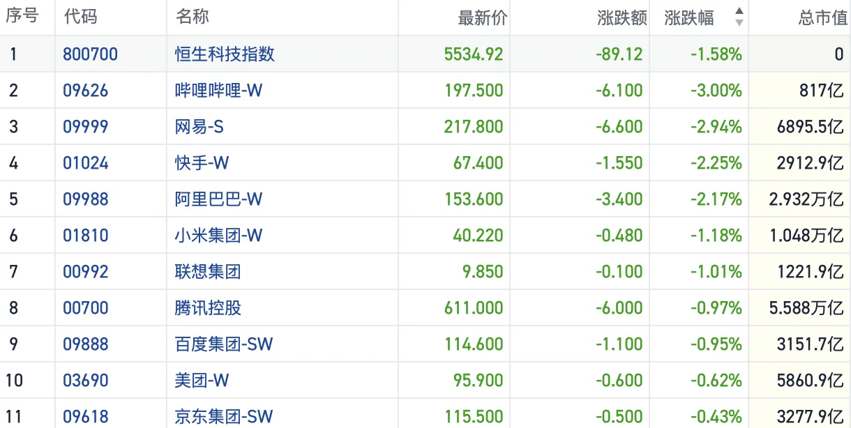Click stock code 09988
Viewport: 851px width, 428px height.
[x=85, y=199]
